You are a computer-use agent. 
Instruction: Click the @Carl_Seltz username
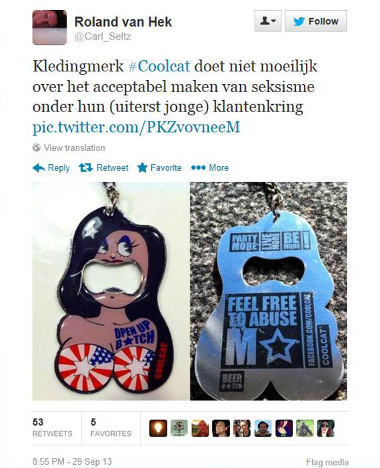[103, 37]
